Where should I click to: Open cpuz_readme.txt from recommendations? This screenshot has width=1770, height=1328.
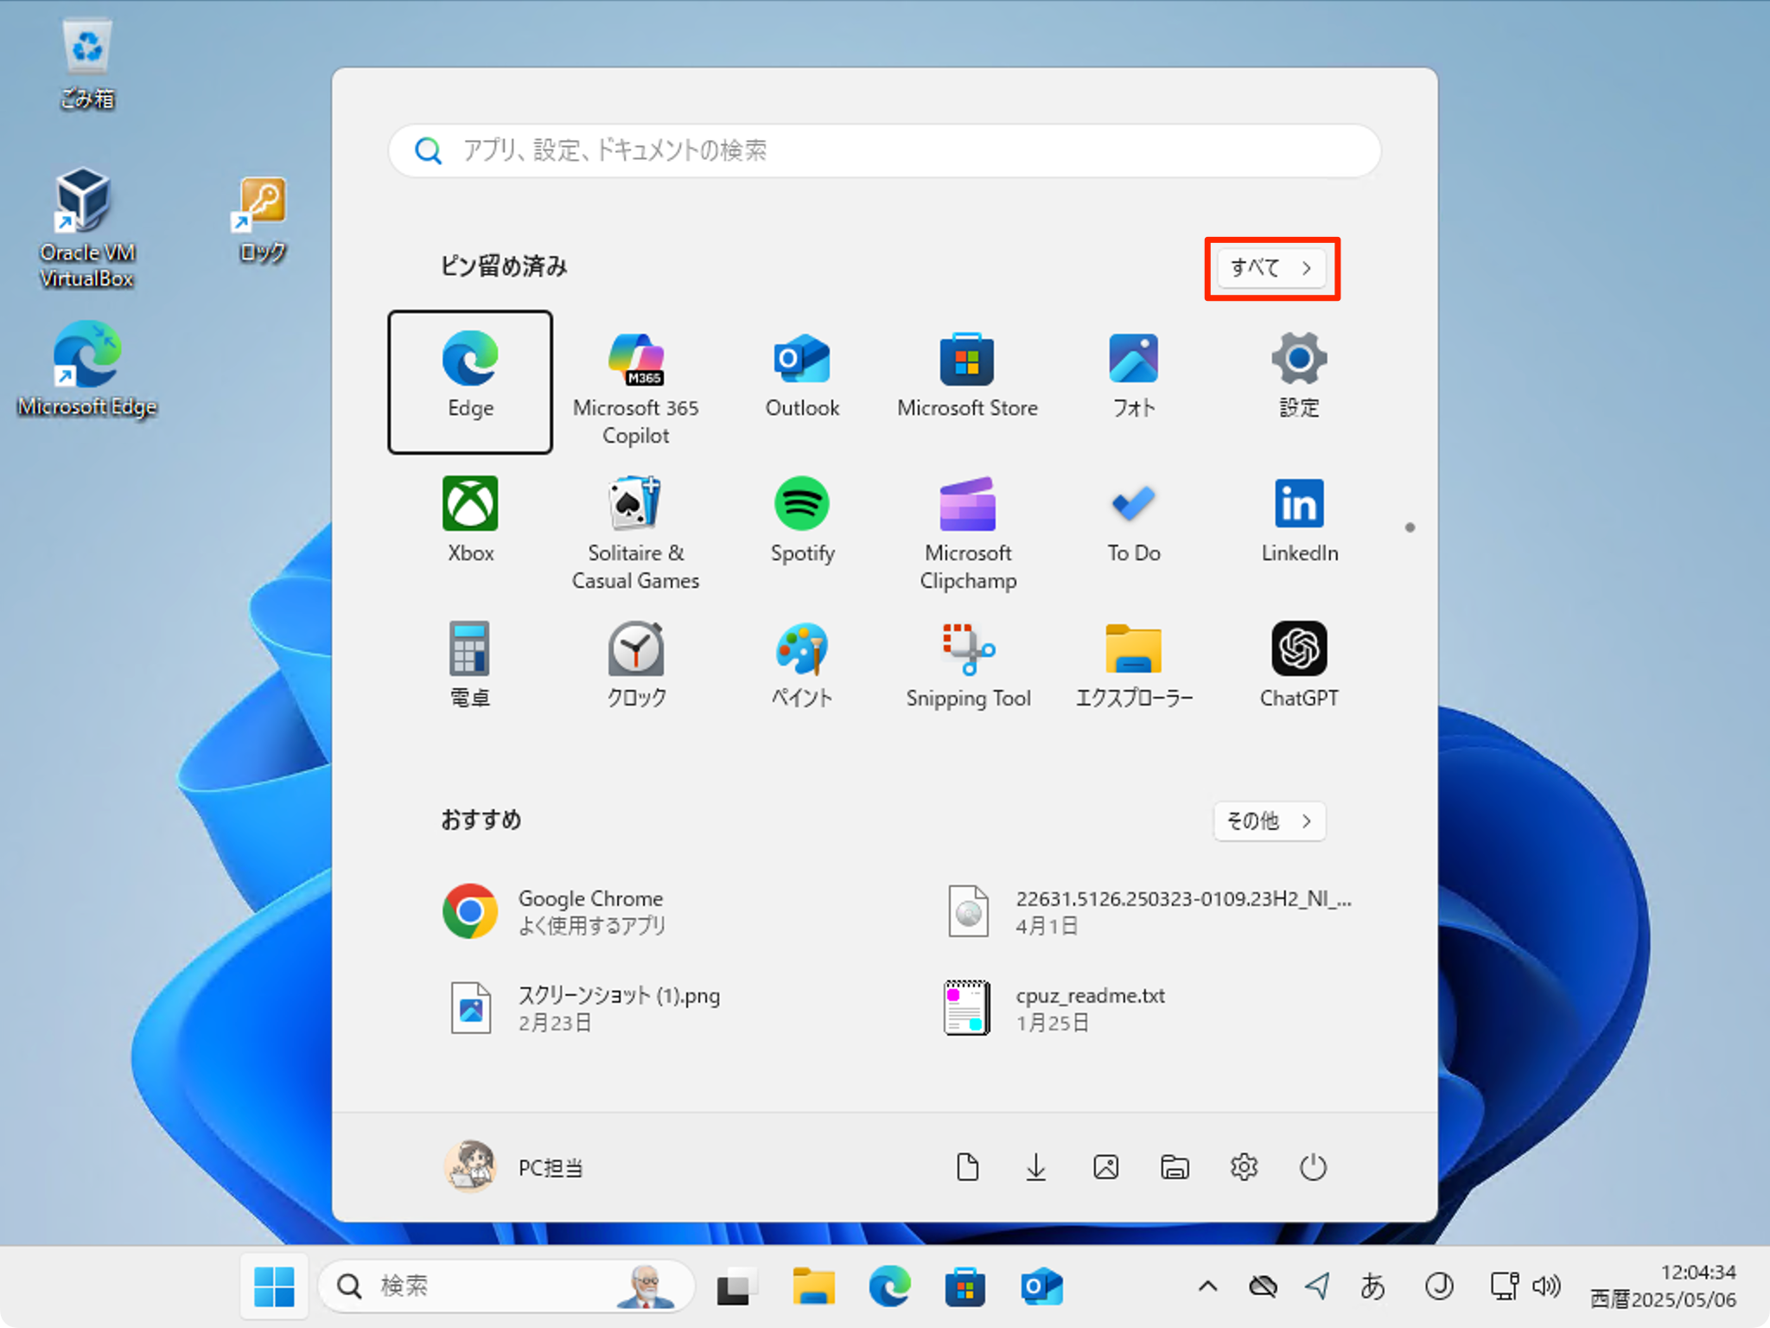pos(1090,1007)
